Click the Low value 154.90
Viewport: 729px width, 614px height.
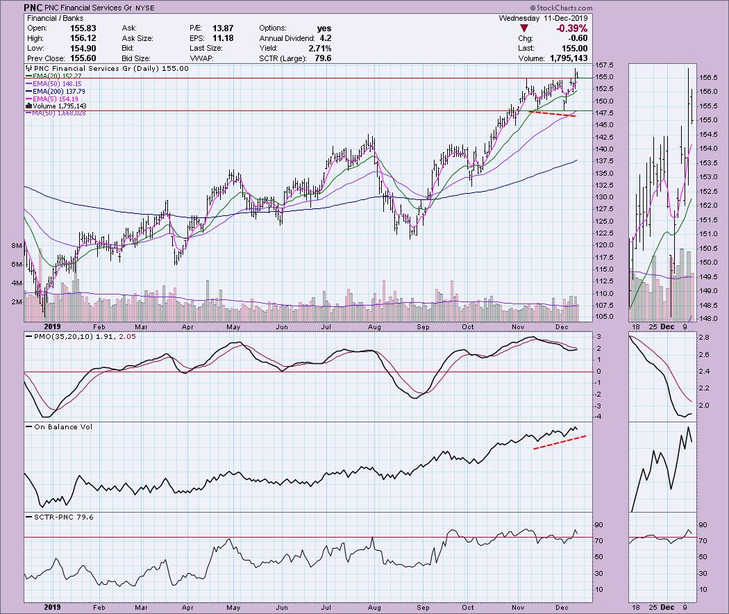pyautogui.click(x=83, y=49)
